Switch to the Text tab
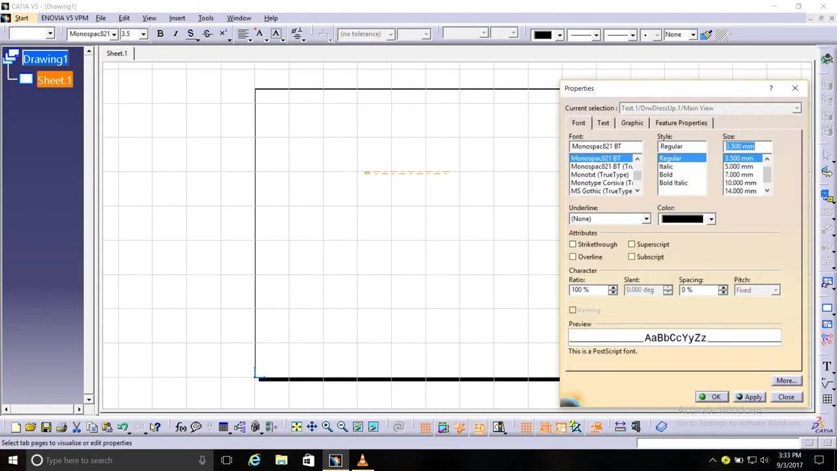 (x=603, y=123)
